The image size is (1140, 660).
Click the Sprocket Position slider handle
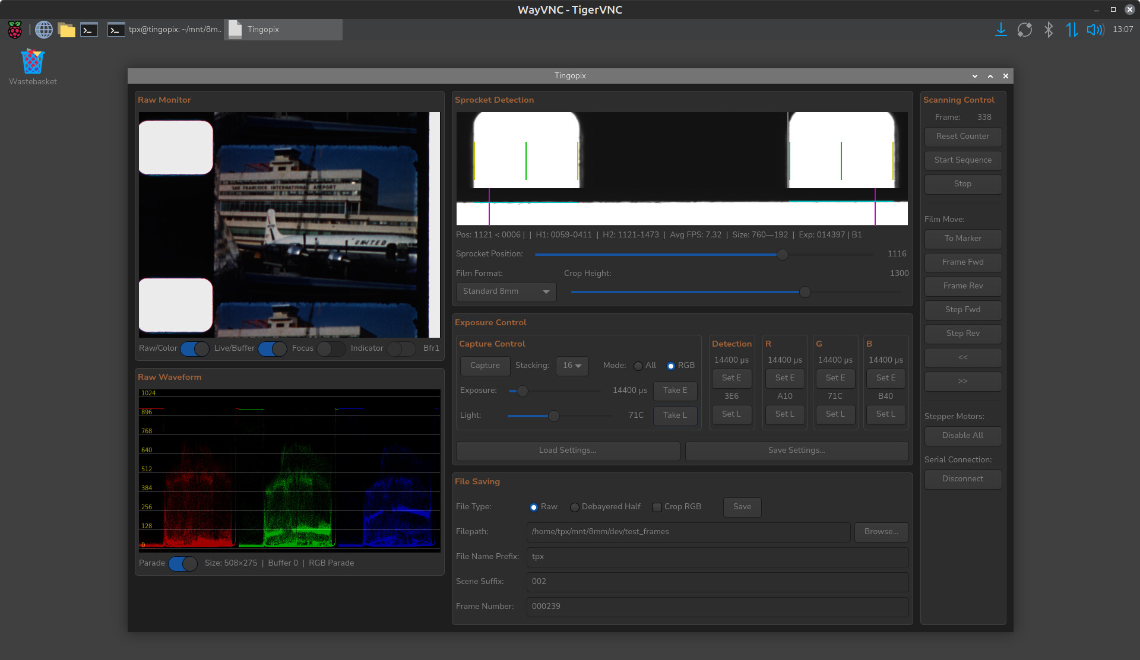(783, 254)
